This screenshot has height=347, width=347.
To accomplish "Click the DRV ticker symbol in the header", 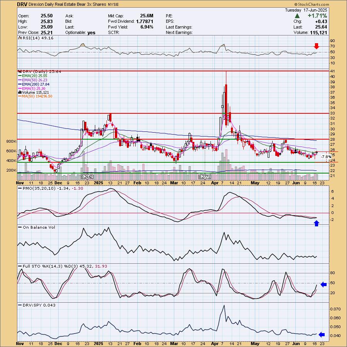I will coord(22,4).
